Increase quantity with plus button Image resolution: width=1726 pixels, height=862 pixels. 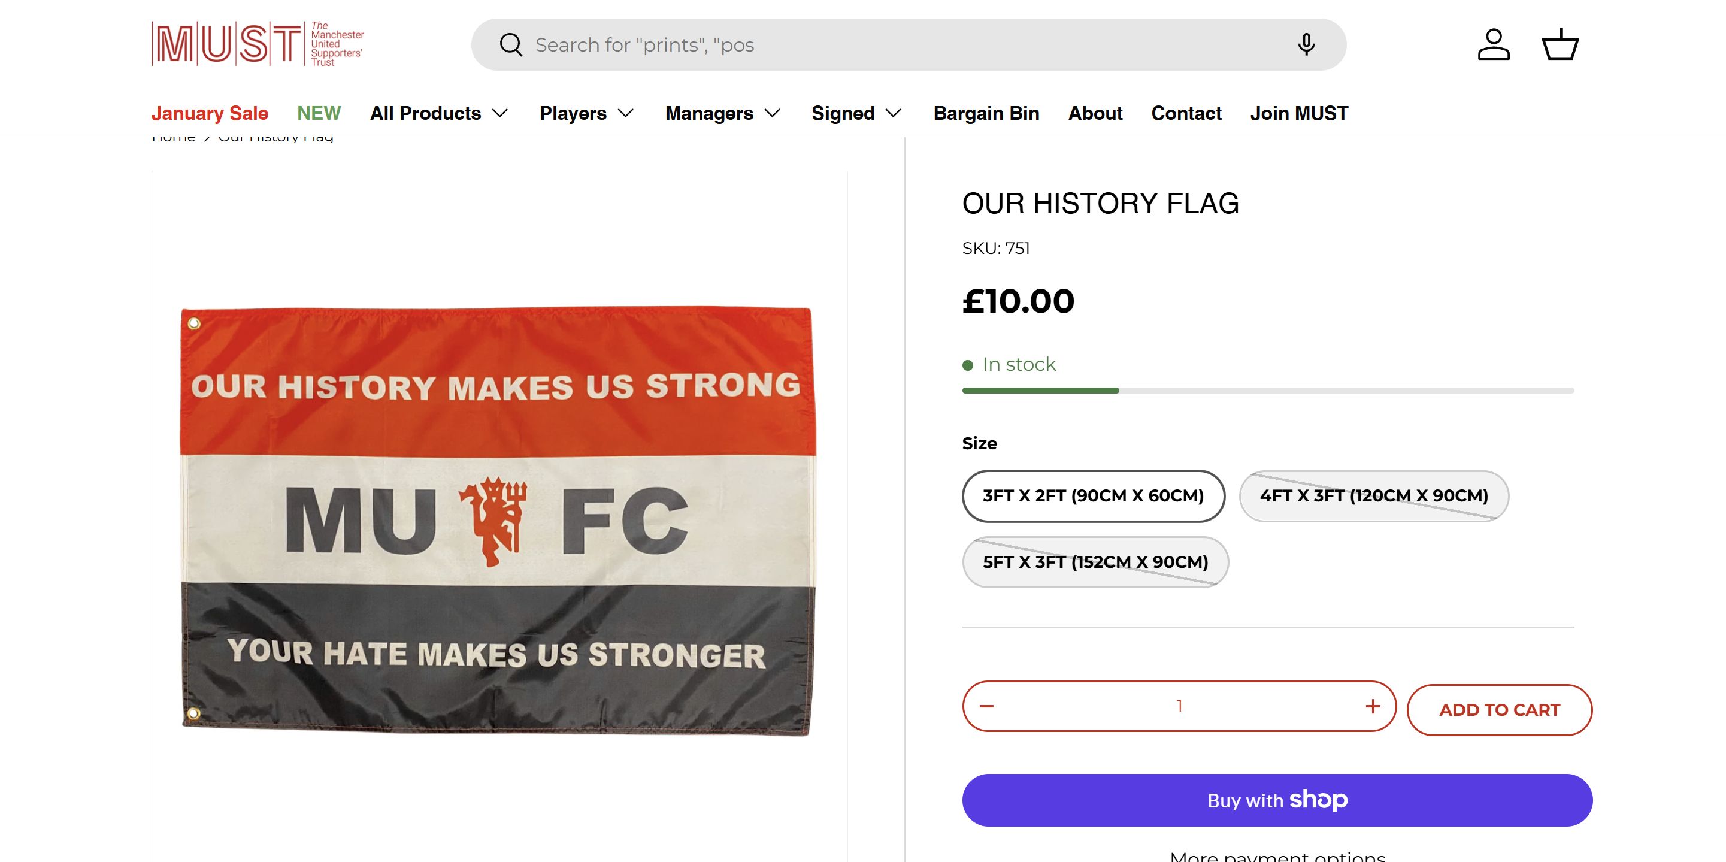click(x=1372, y=706)
